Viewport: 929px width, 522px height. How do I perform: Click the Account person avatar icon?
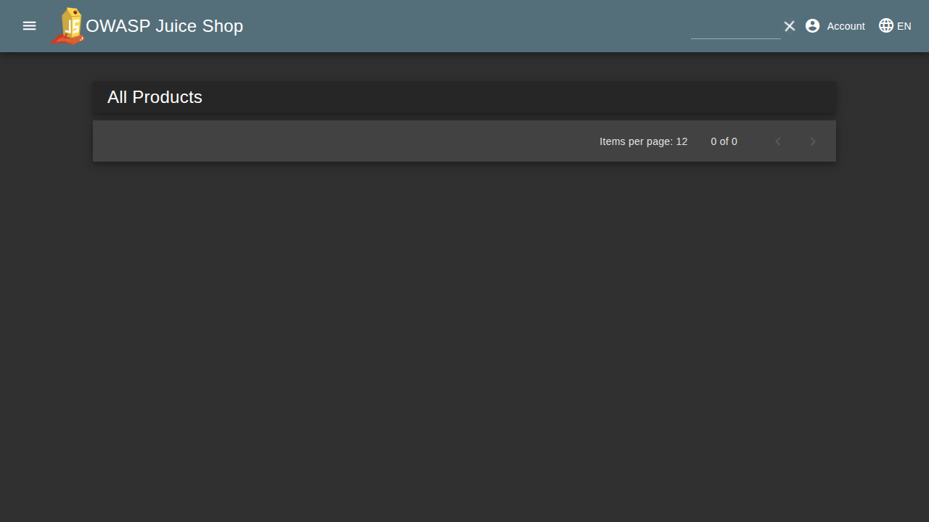pos(813,26)
